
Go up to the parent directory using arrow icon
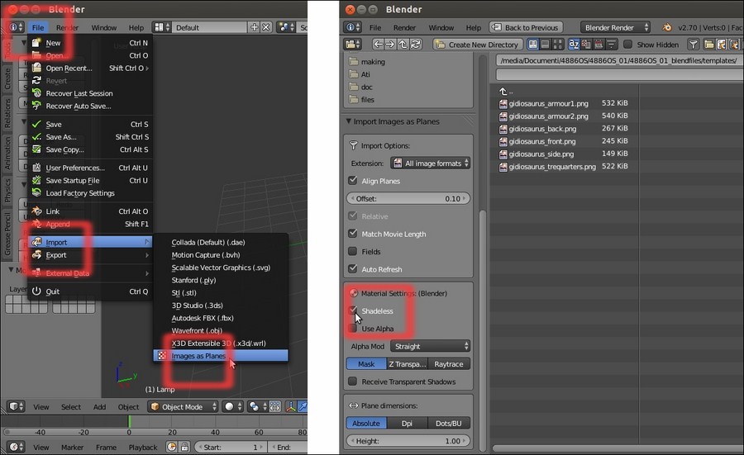403,44
